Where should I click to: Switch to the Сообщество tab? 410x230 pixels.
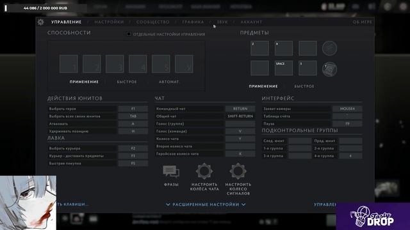pos(152,22)
